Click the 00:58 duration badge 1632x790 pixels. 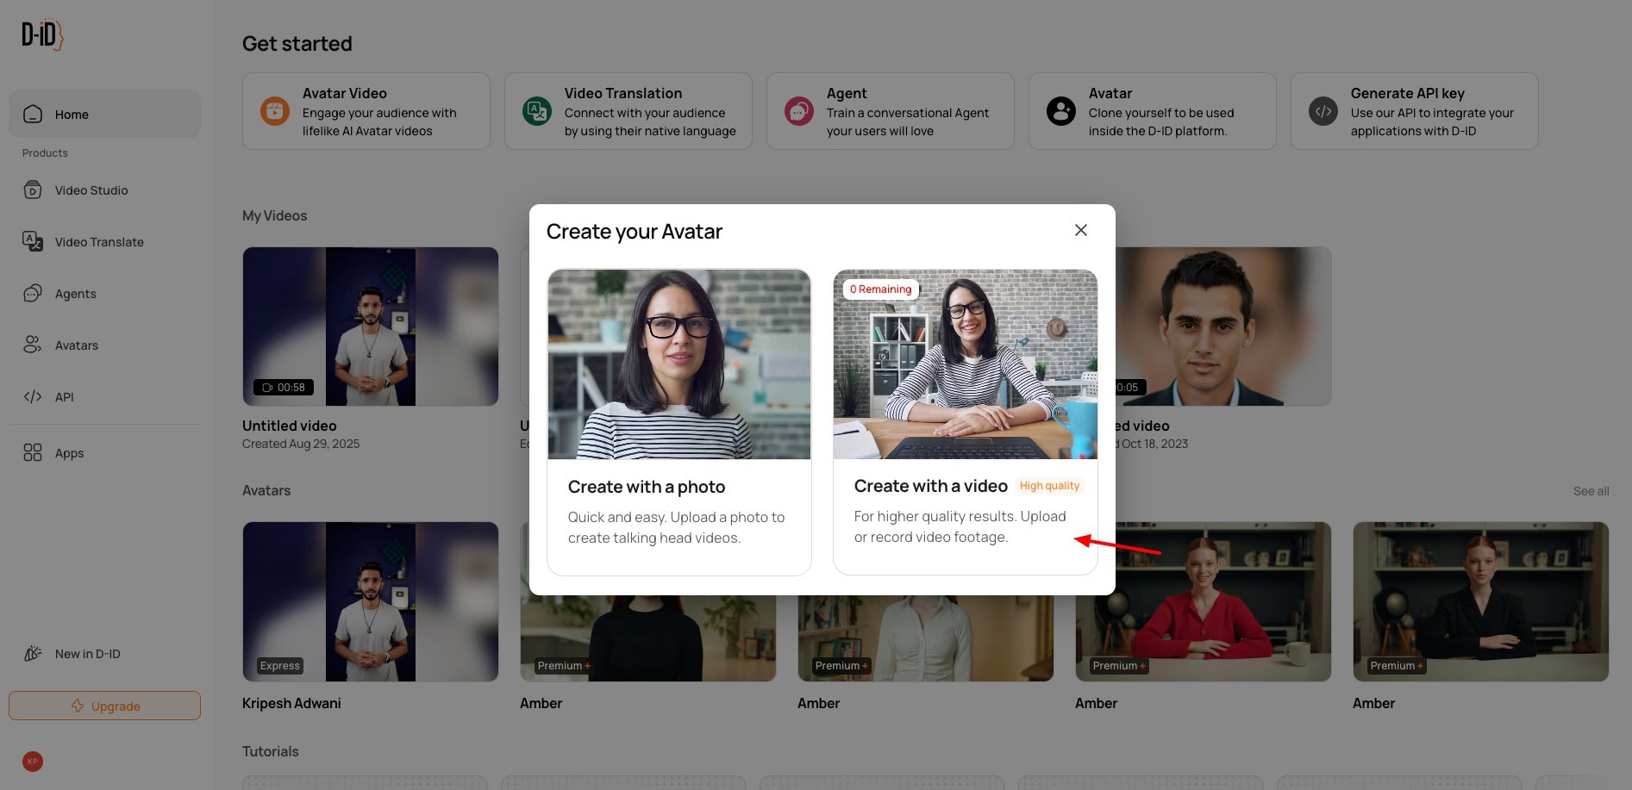pyautogui.click(x=284, y=388)
